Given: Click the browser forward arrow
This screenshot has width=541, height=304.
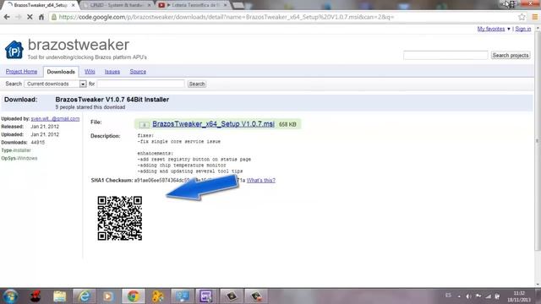Looking at the screenshot, I should click(19, 17).
